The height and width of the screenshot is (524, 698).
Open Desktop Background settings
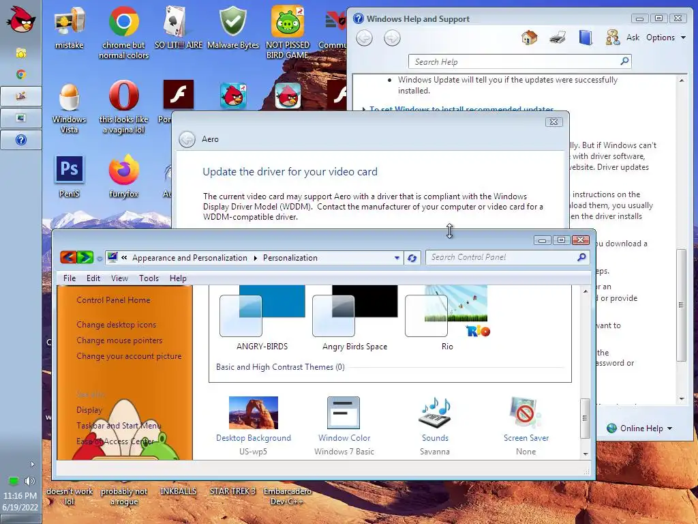tap(254, 426)
